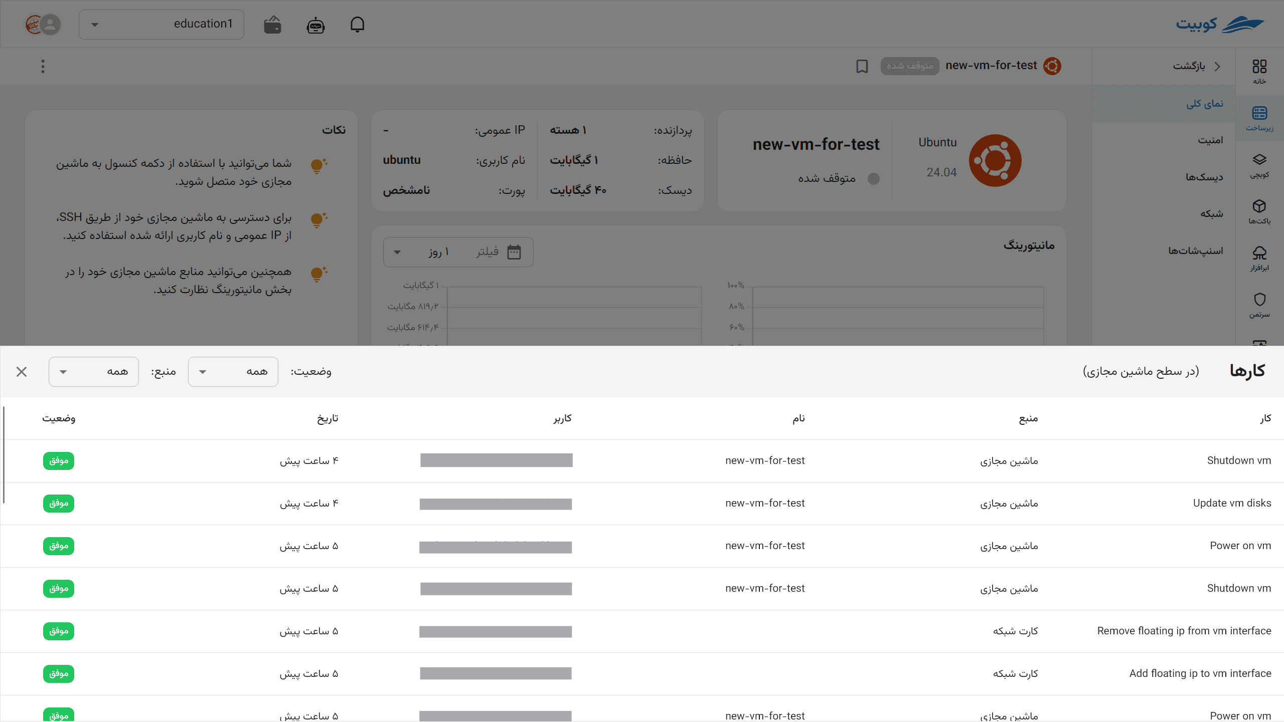The height and width of the screenshot is (722, 1284).
Task: Open کوبچی sidebar section
Action: tap(1259, 165)
